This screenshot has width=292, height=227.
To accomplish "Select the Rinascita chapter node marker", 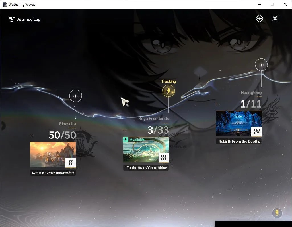I will pos(76,96).
